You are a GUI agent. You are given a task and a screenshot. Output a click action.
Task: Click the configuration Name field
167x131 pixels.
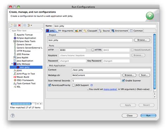pyautogui.click(x=105, y=26)
